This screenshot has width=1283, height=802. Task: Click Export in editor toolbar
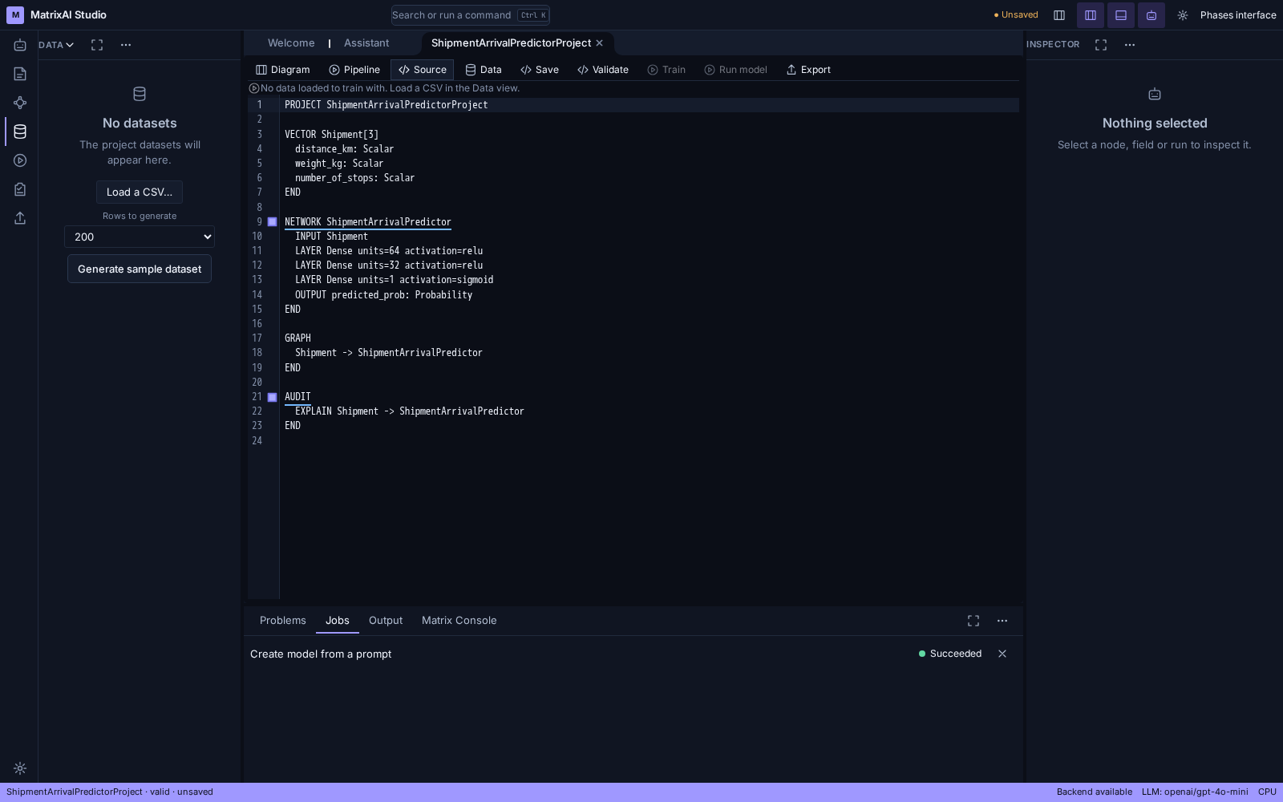click(808, 70)
